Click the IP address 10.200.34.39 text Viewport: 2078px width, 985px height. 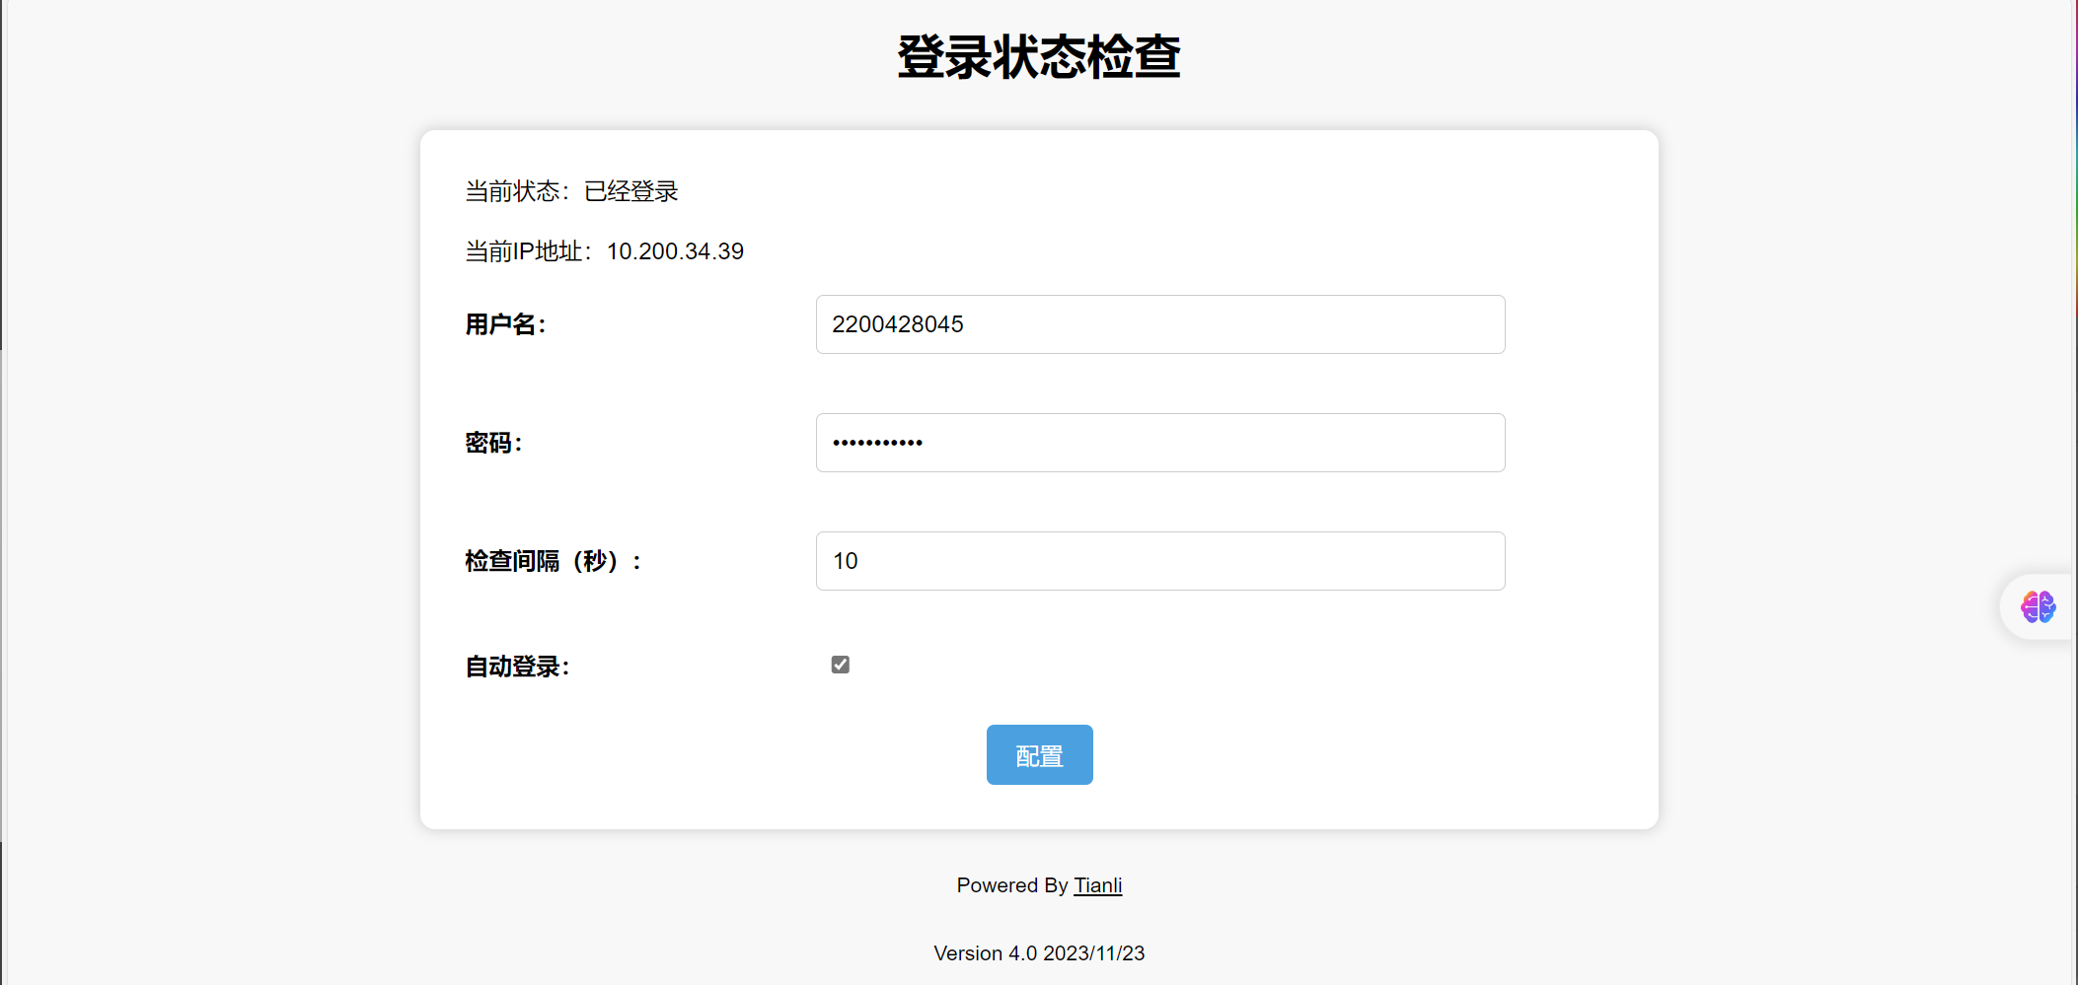[x=676, y=251]
